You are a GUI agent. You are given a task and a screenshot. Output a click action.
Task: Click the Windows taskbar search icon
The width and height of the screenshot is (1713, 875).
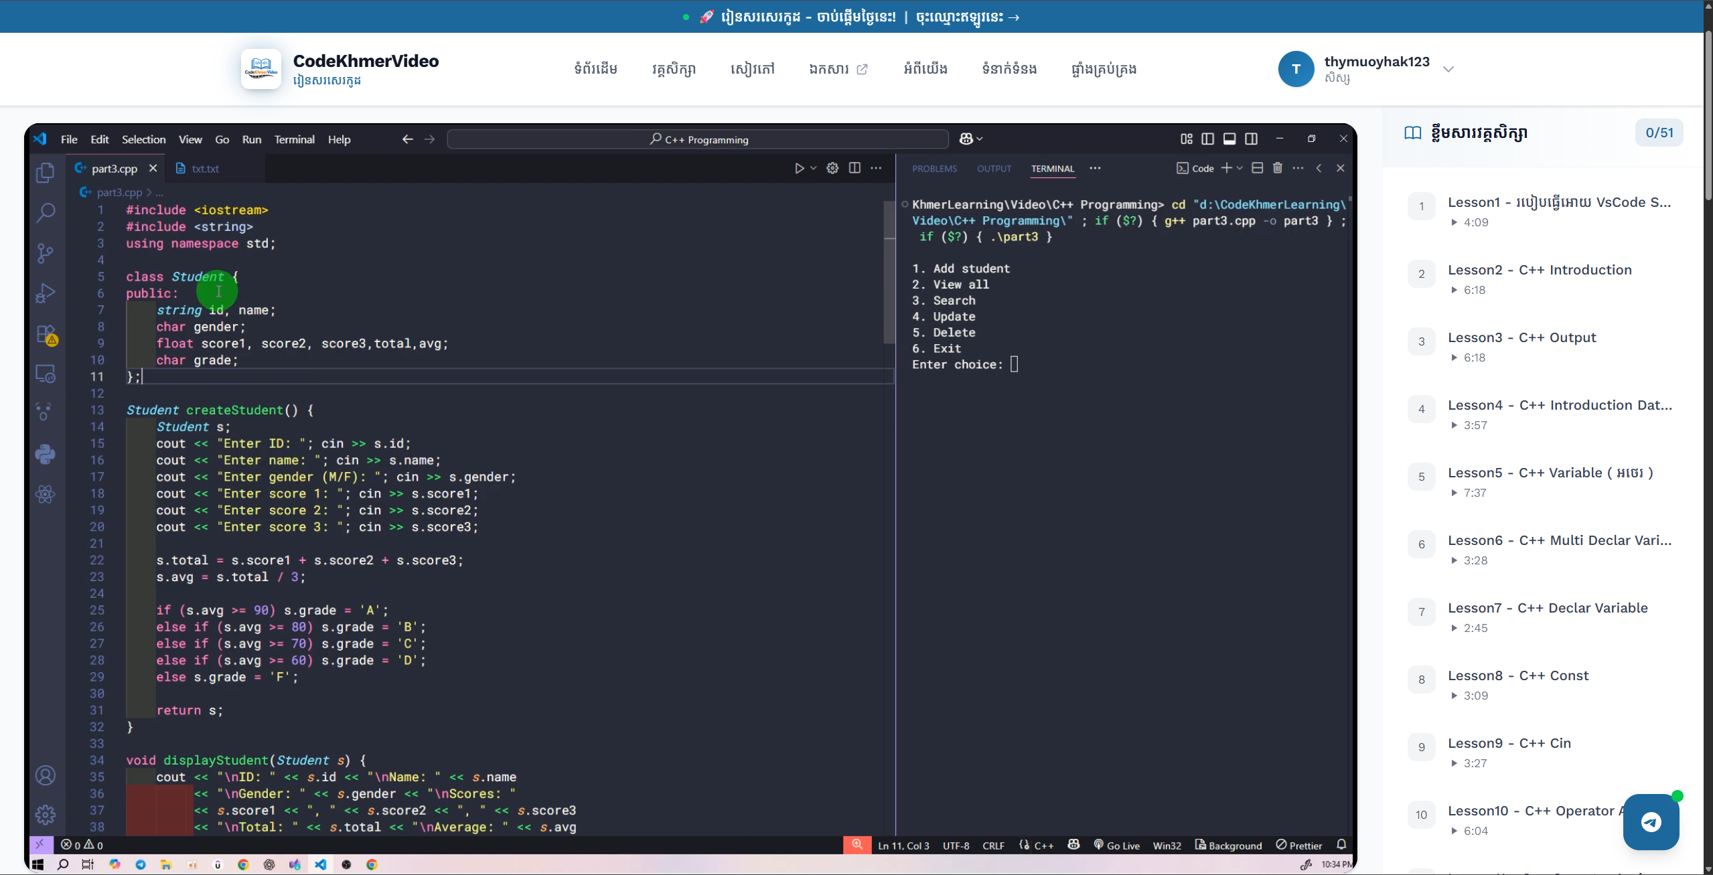pos(63,864)
